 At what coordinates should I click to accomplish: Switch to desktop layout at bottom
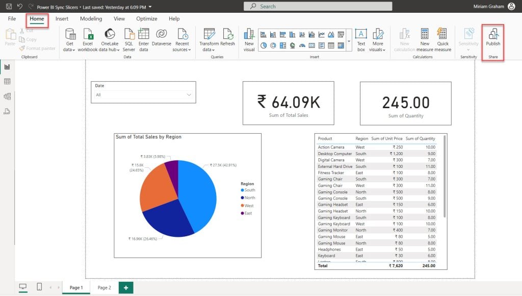coord(23,287)
